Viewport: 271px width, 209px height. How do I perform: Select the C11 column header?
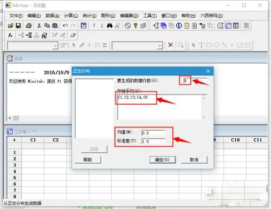click(x=257, y=140)
